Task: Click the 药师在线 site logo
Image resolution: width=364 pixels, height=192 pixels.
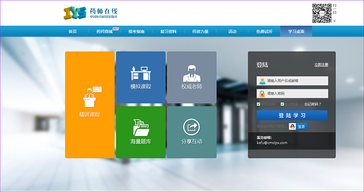Action: click(x=91, y=13)
